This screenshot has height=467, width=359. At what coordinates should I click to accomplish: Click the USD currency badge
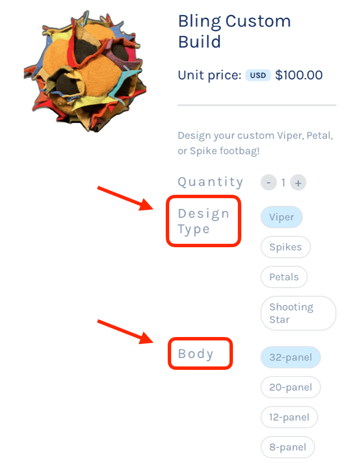pyautogui.click(x=258, y=76)
